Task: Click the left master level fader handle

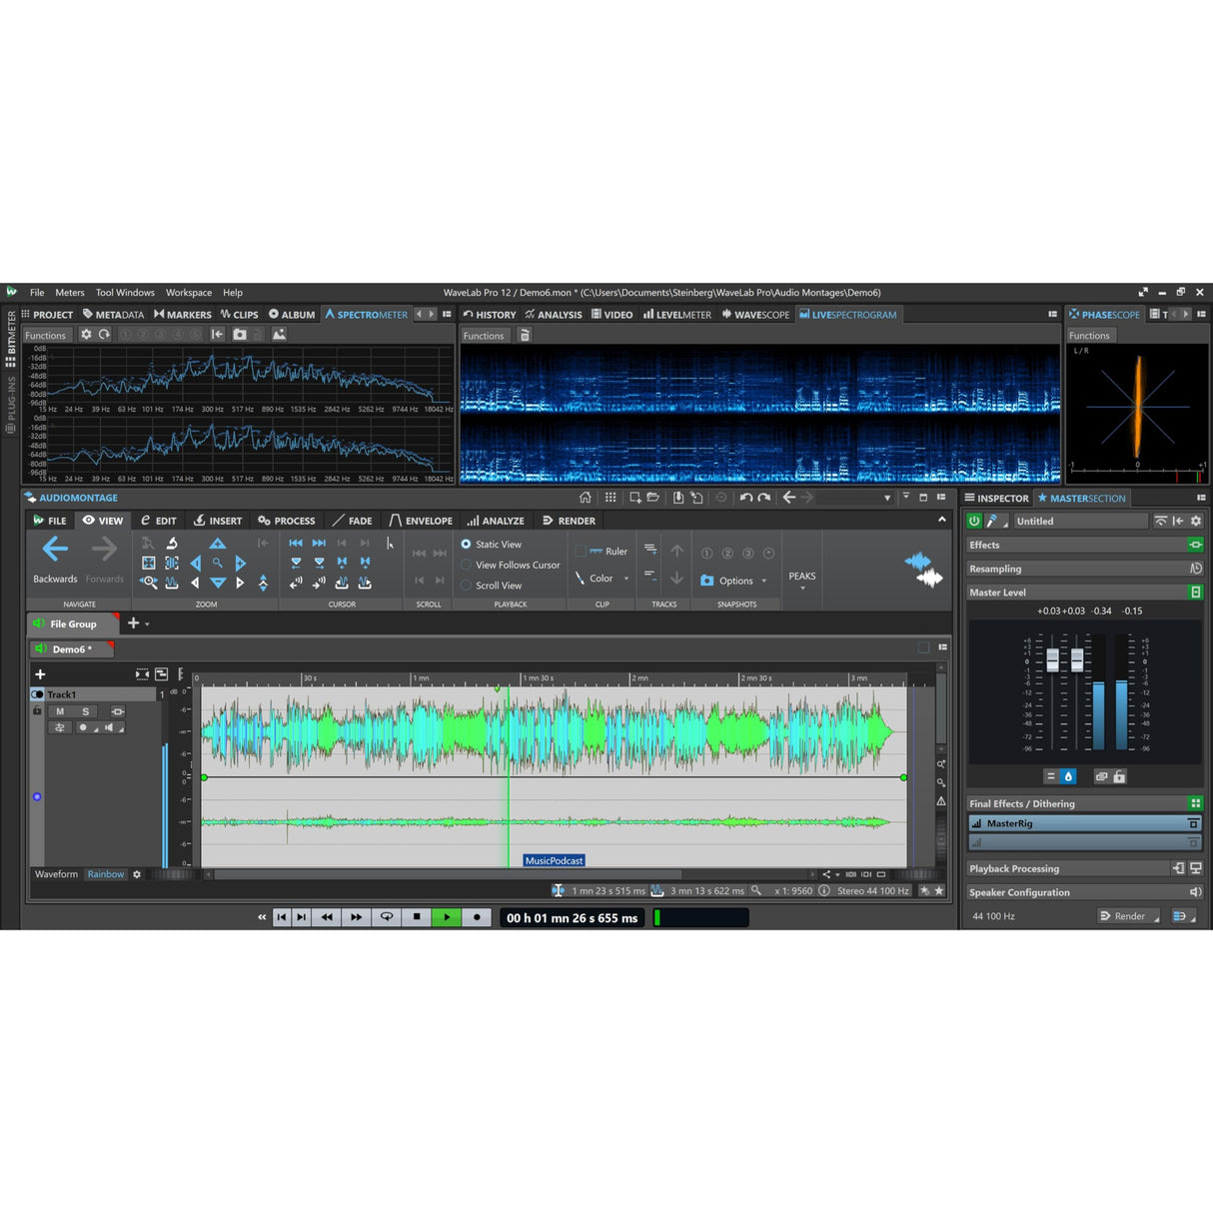Action: (x=1052, y=659)
